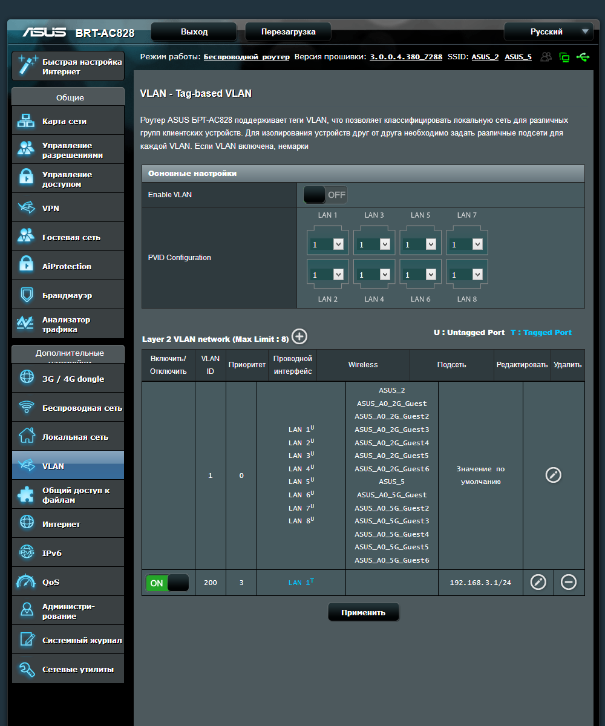The image size is (605, 726).
Task: Open the LAN 4 PVID dropdown
Action: 374,274
